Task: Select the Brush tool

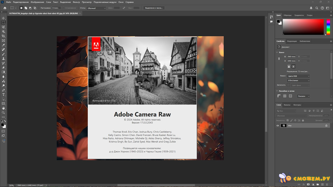Action: point(3,54)
